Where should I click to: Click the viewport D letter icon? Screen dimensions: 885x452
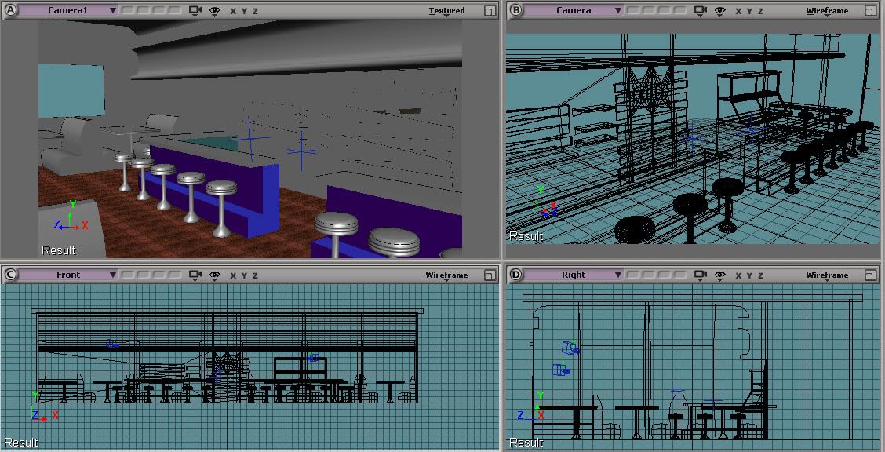click(x=516, y=275)
